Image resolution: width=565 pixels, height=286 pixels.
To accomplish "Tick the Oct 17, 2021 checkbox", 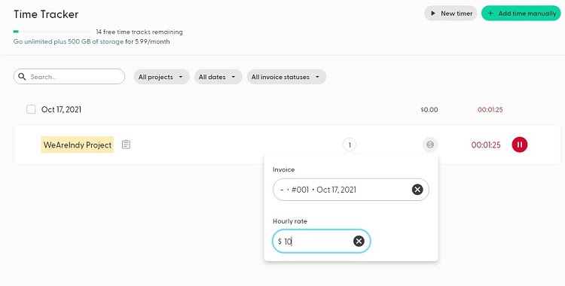I will point(31,109).
